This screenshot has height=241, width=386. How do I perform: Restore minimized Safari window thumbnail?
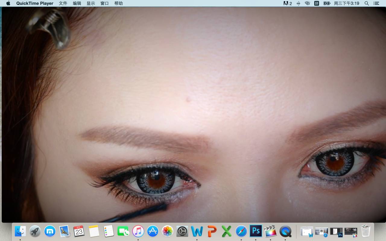click(321, 231)
